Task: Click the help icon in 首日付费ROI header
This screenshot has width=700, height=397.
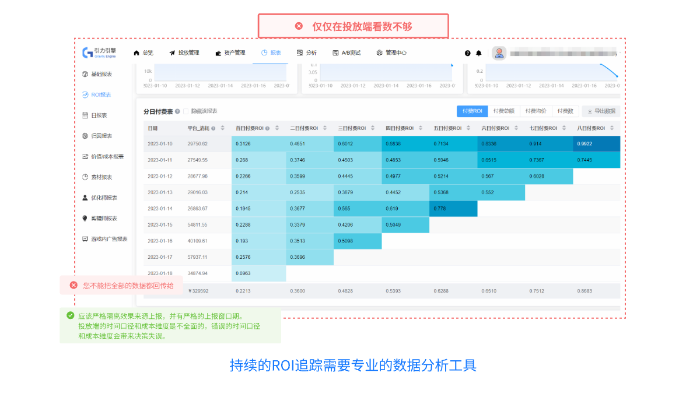Action: coord(268,128)
